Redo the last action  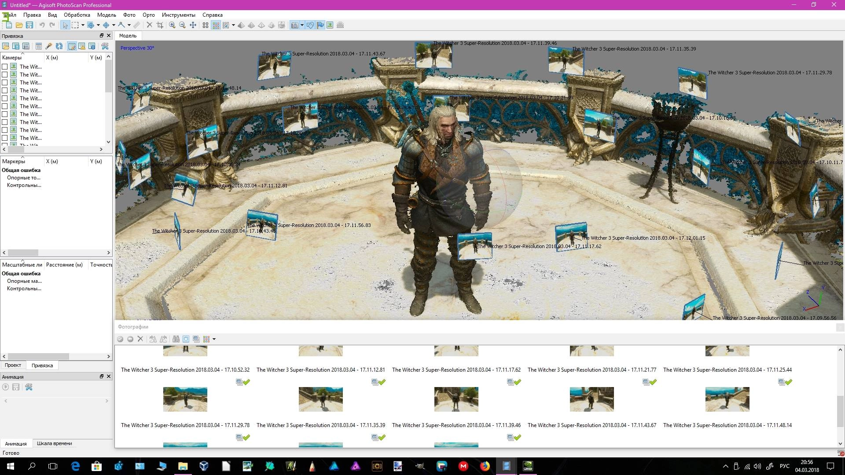(x=52, y=25)
